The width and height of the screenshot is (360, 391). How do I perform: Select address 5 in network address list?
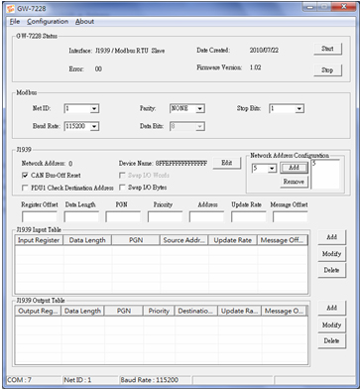(x=314, y=164)
